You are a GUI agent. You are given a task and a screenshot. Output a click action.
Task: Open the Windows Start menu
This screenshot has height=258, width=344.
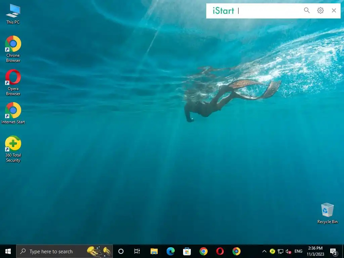click(8, 251)
